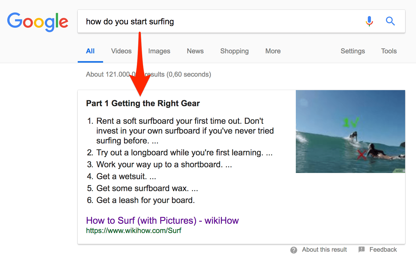Click the Feedback flag icon
The height and width of the screenshot is (261, 416).
pos(361,250)
